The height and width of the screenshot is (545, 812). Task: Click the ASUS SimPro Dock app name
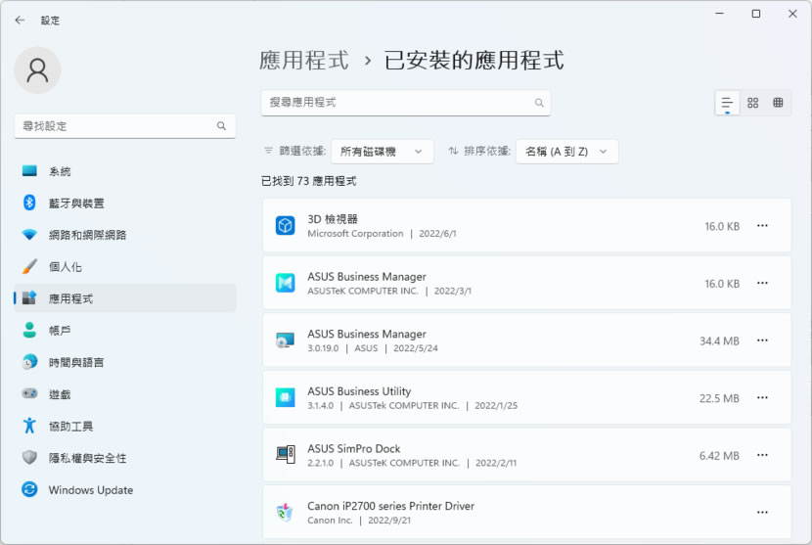click(x=354, y=449)
